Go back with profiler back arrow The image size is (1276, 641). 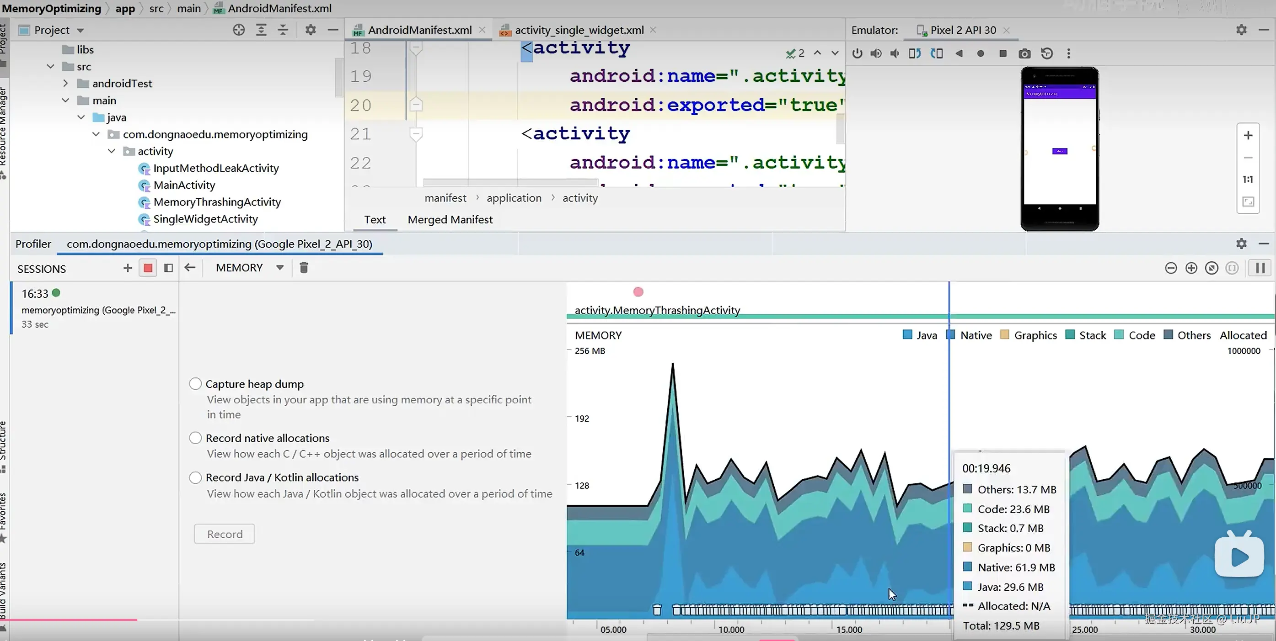coord(190,268)
